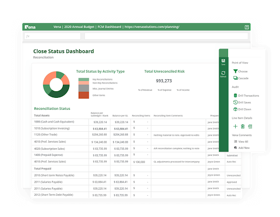The image size is (280, 217).
Task: Click the Drill Transactions database icon
Action: 235,96
